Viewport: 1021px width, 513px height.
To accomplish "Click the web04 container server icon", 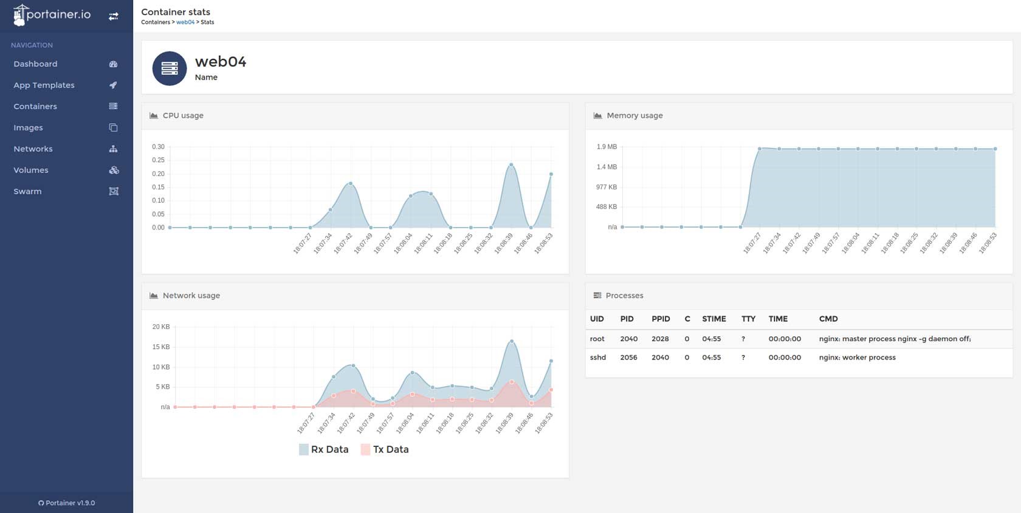I will tap(170, 69).
